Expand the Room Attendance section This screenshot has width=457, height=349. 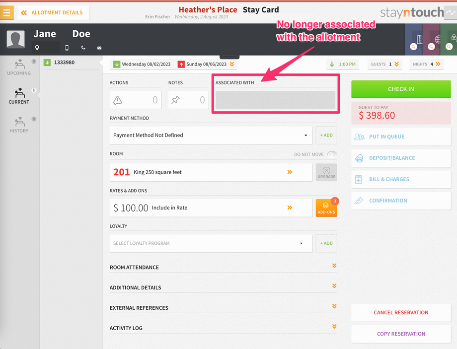point(223,267)
